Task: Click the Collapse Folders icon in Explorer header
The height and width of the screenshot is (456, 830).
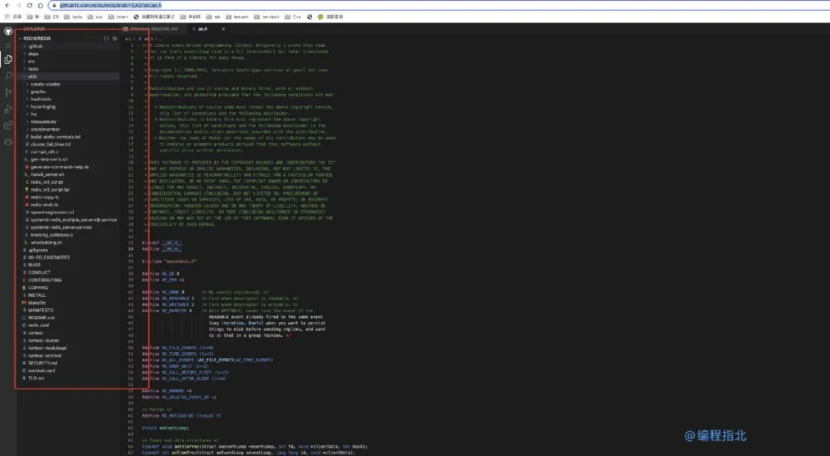Action: click(115, 38)
